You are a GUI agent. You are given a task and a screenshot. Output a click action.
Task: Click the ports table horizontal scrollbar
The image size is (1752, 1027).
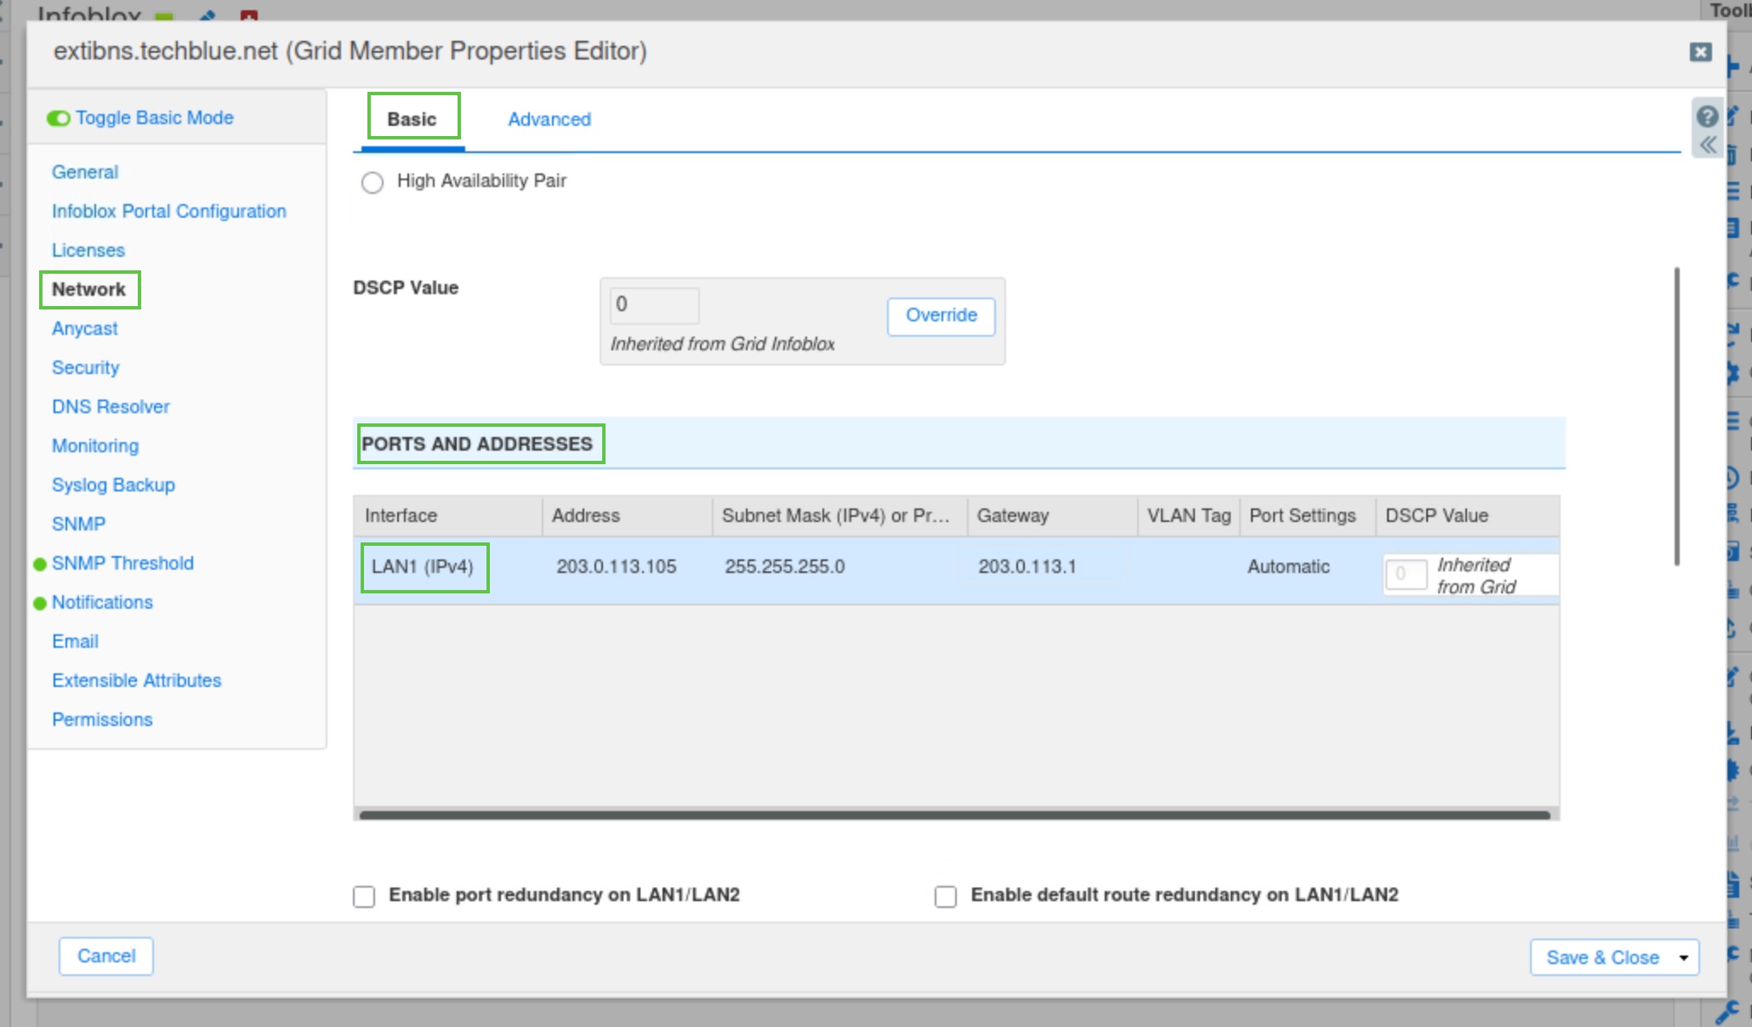(x=954, y=814)
